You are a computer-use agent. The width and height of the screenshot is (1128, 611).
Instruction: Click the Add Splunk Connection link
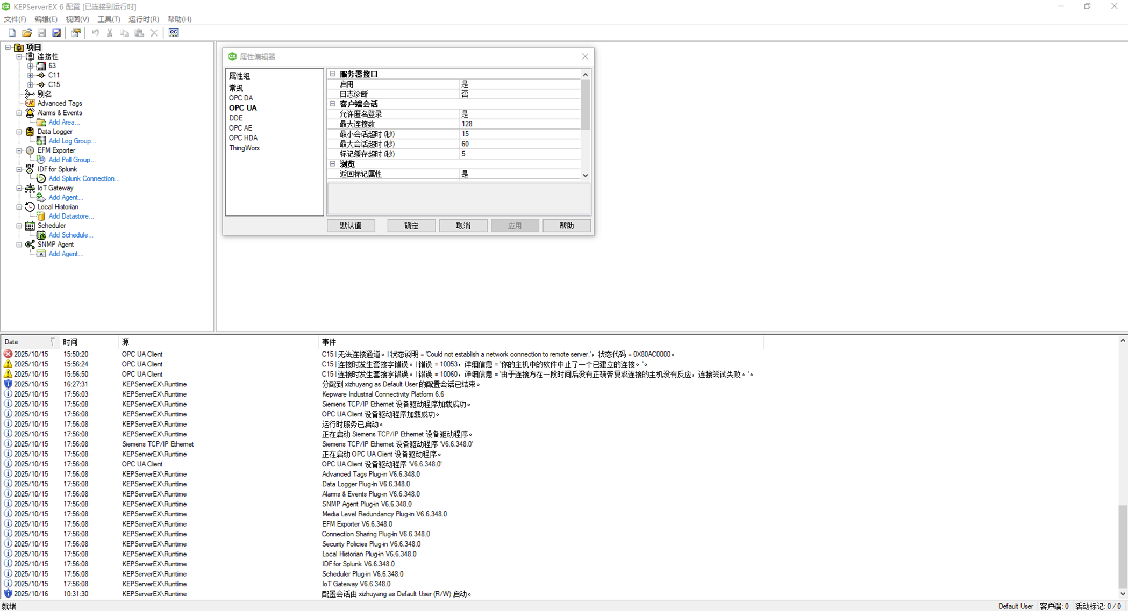click(84, 178)
